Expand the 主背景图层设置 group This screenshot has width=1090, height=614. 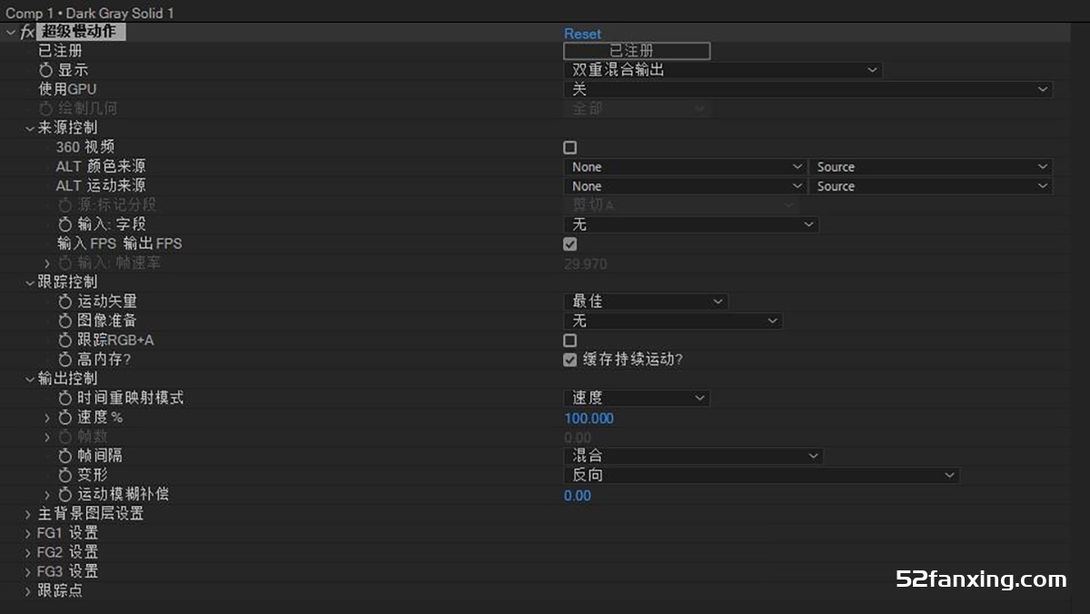click(x=28, y=514)
